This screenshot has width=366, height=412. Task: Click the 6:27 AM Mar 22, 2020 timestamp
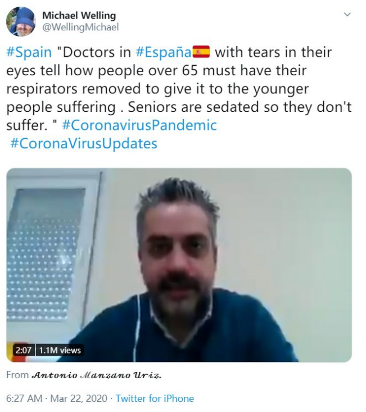(56, 399)
